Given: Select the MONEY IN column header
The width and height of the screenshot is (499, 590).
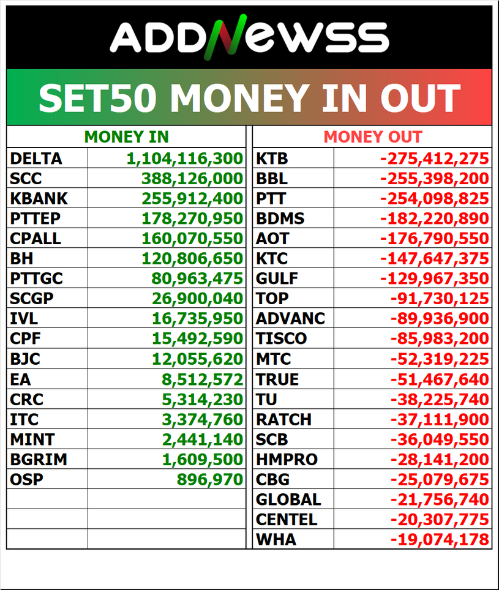Looking at the screenshot, I should click(126, 137).
